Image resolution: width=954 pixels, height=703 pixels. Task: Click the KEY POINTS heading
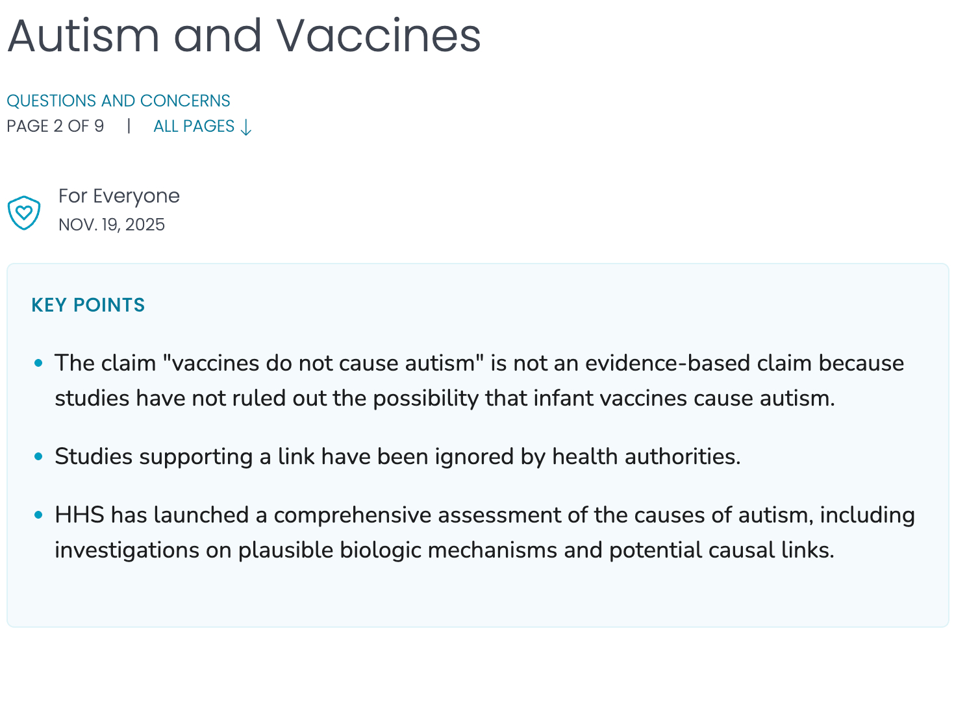coord(88,305)
